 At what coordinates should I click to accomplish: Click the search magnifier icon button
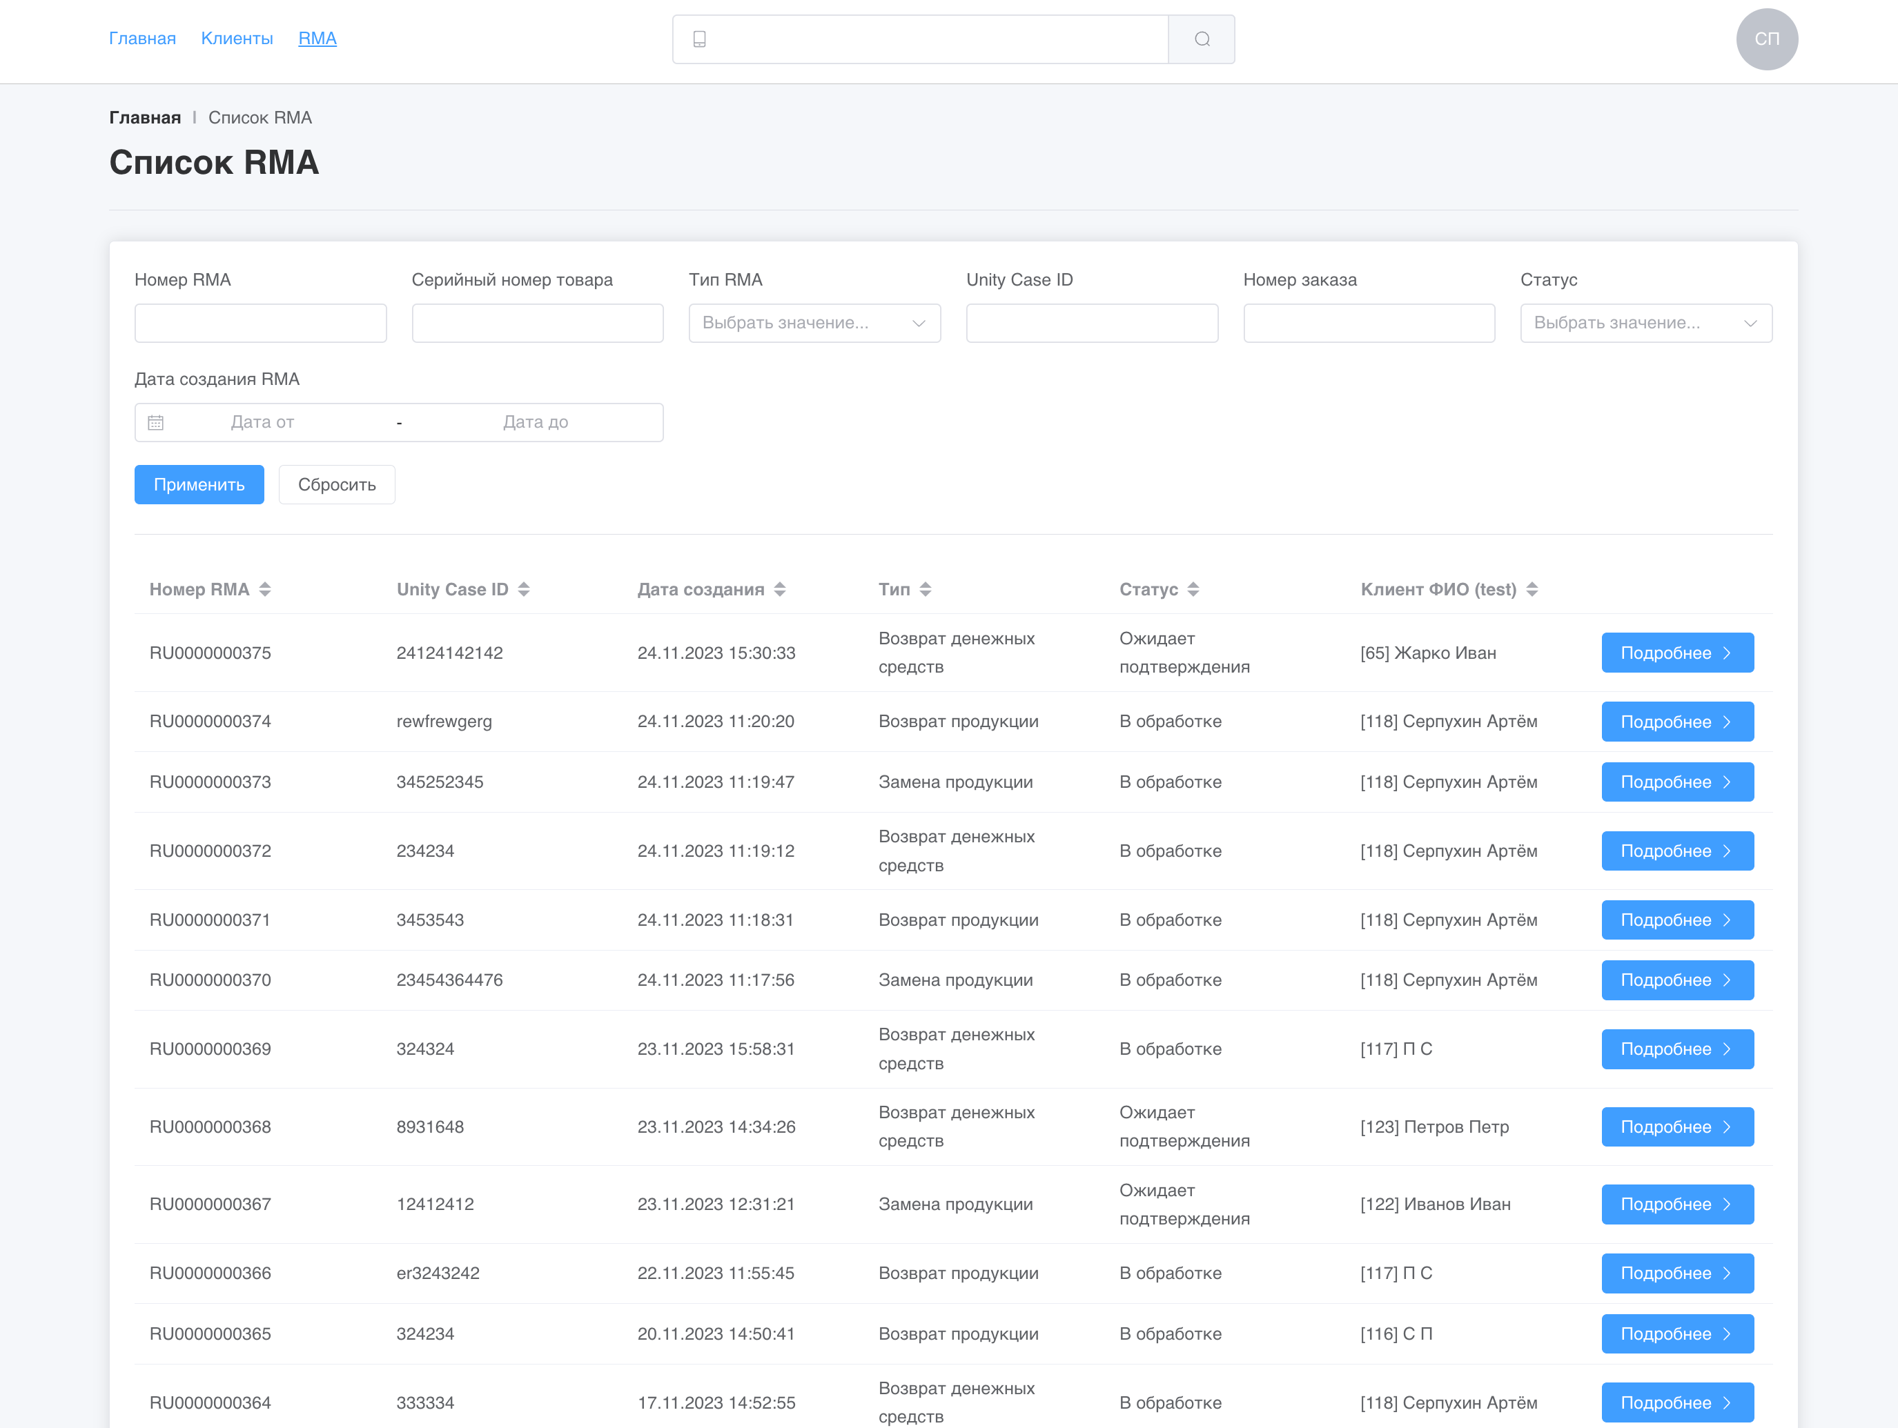(x=1202, y=39)
